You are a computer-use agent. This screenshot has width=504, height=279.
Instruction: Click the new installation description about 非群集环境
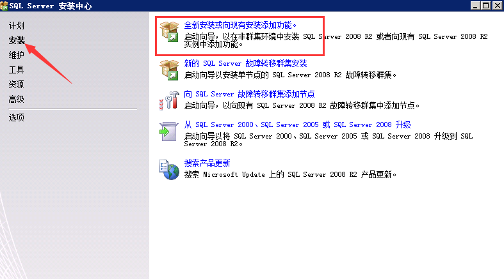[x=336, y=40]
